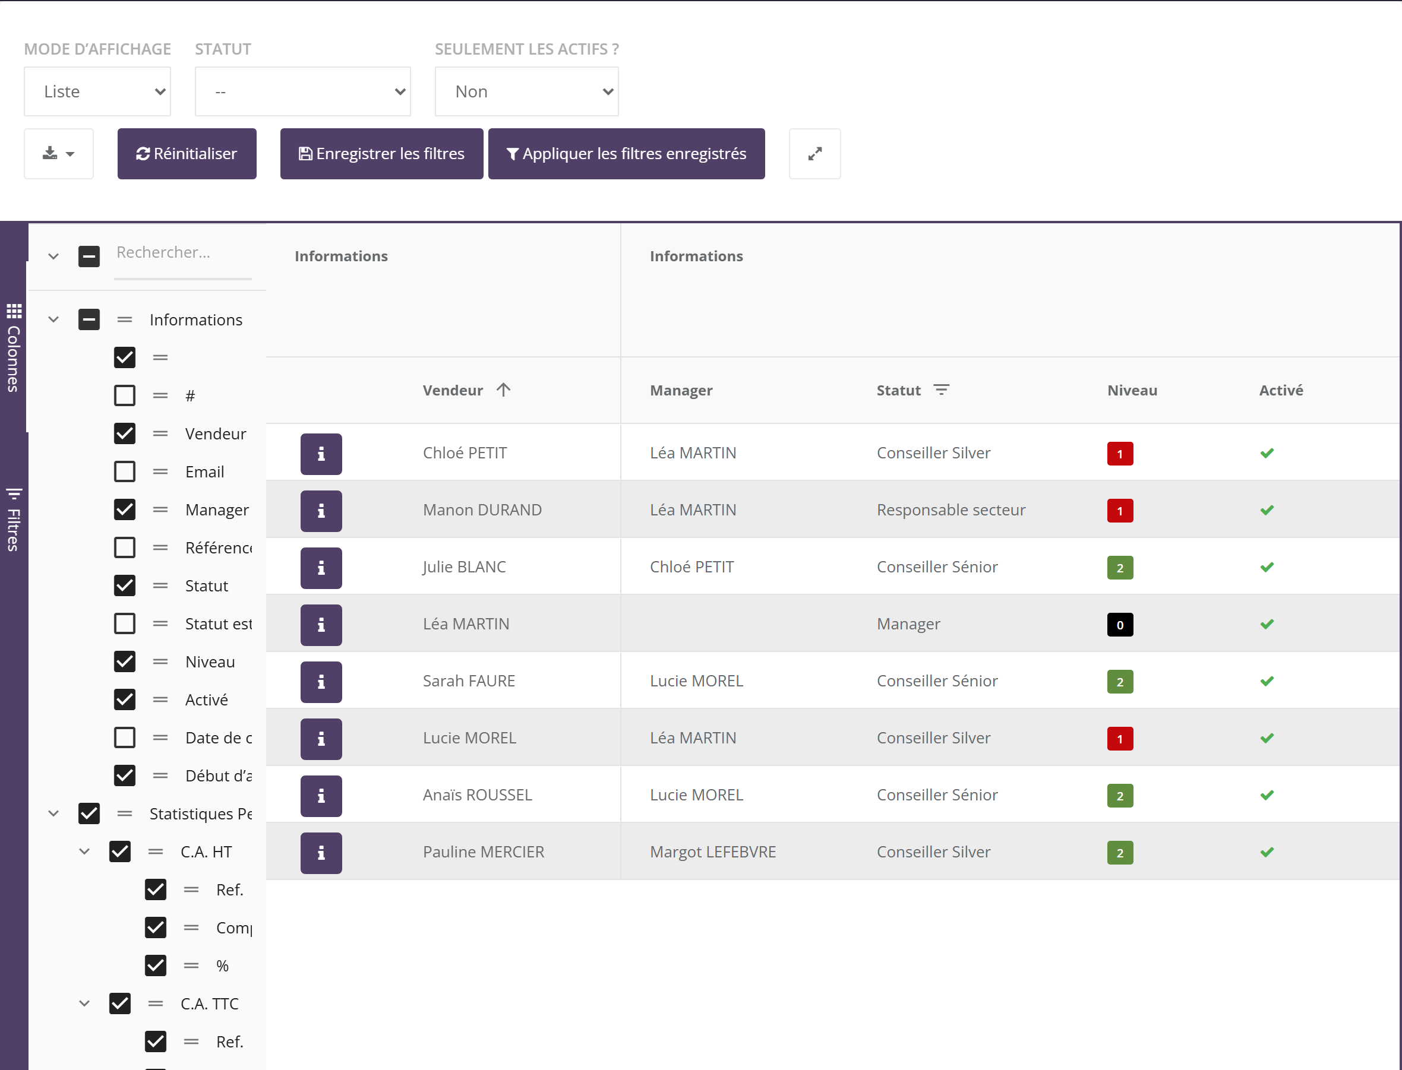
Task: Open the download export dropdown button
Action: click(x=59, y=154)
